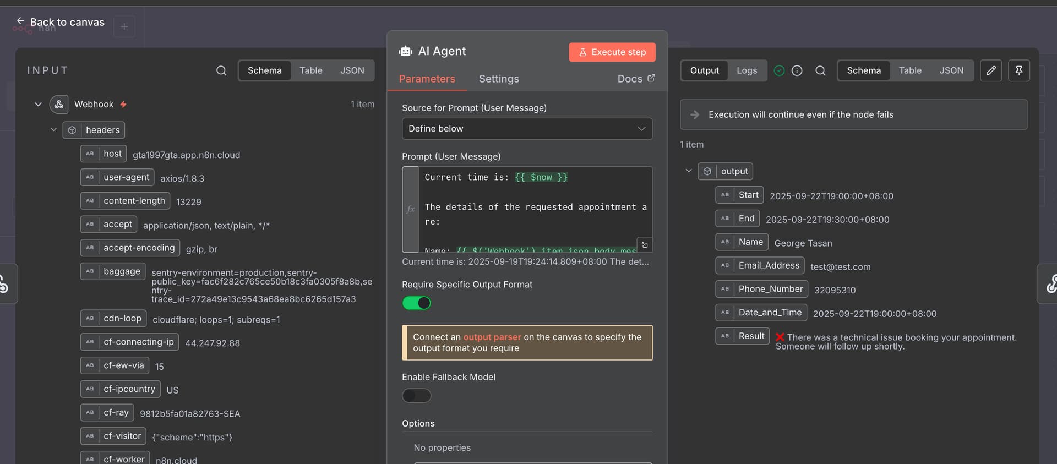The width and height of the screenshot is (1057, 464).
Task: Click the arrow icon in the execution notice
Action: (695, 114)
